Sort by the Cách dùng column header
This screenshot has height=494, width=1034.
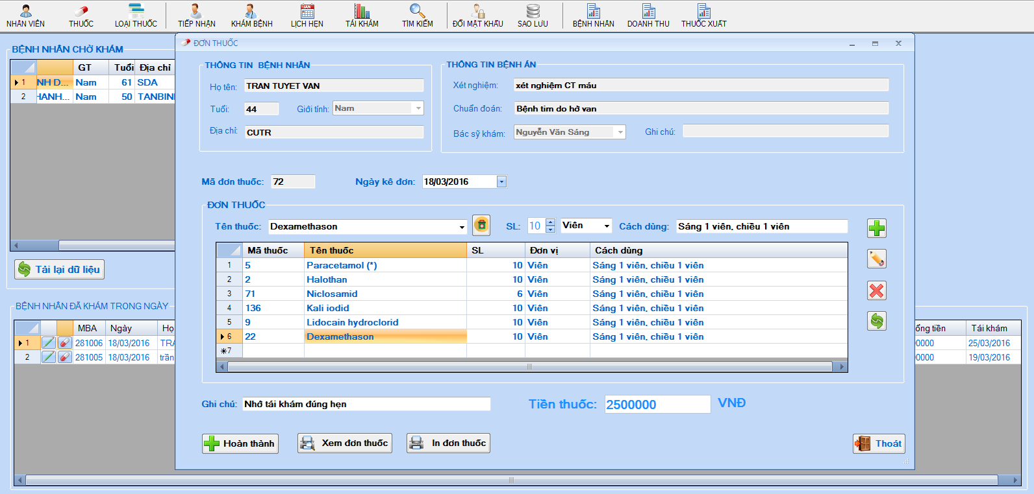tap(718, 250)
